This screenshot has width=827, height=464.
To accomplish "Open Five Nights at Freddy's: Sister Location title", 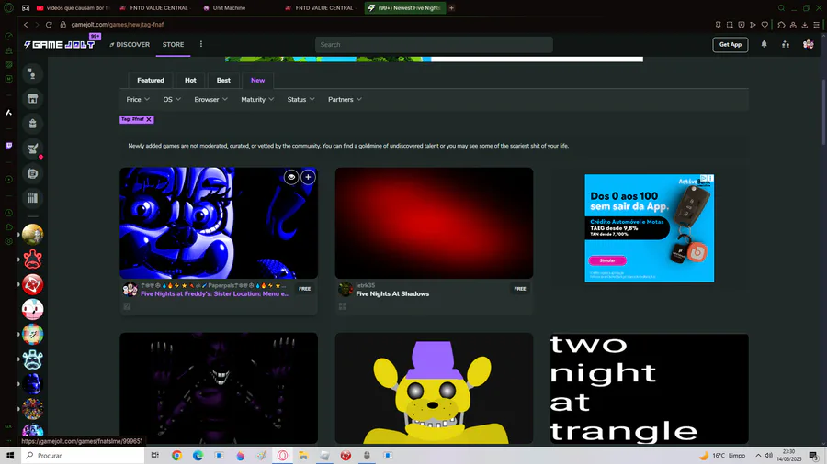I will pyautogui.click(x=215, y=293).
